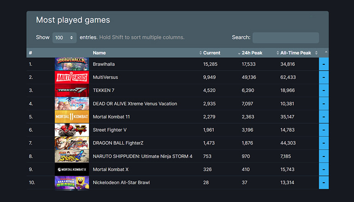Open the Show entries dropdown set to 100
This screenshot has height=202, width=354.
tap(64, 38)
